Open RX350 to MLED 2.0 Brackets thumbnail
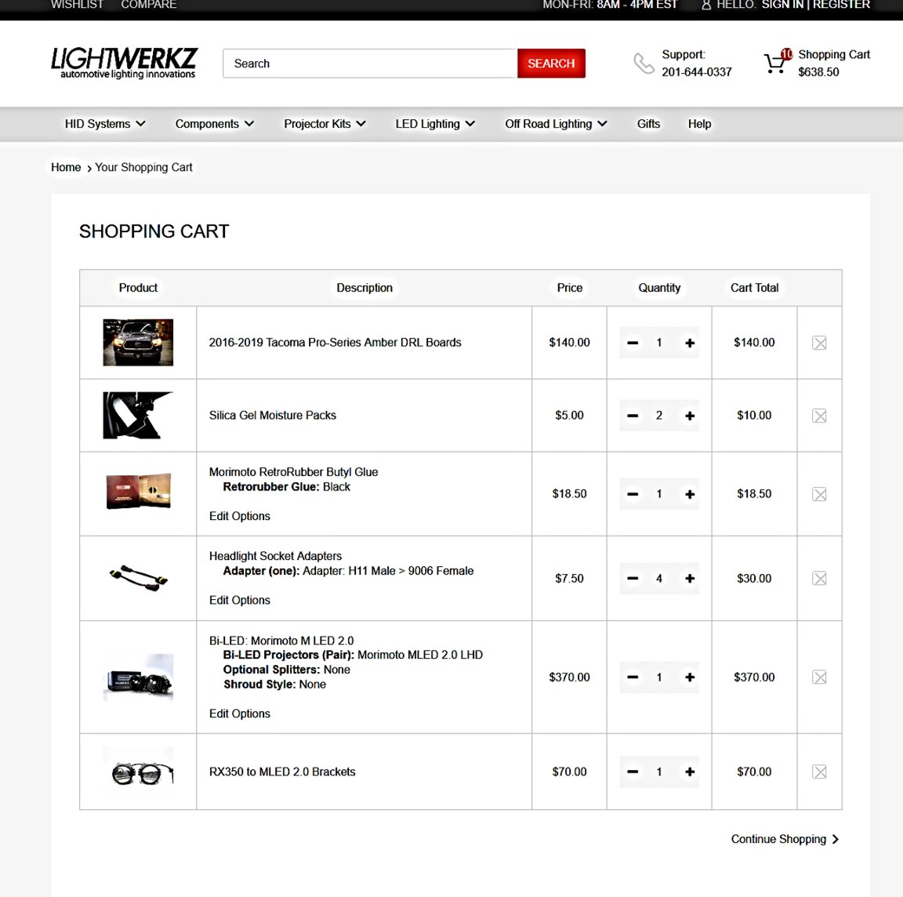This screenshot has height=897, width=903. click(138, 772)
